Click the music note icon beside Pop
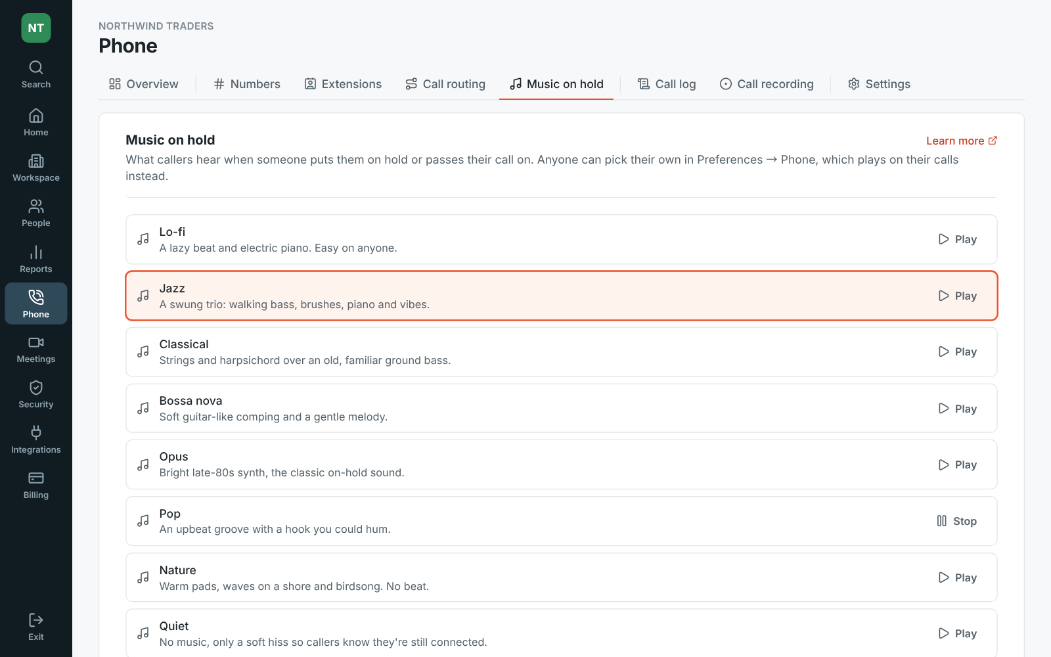The height and width of the screenshot is (657, 1051). pos(143,521)
